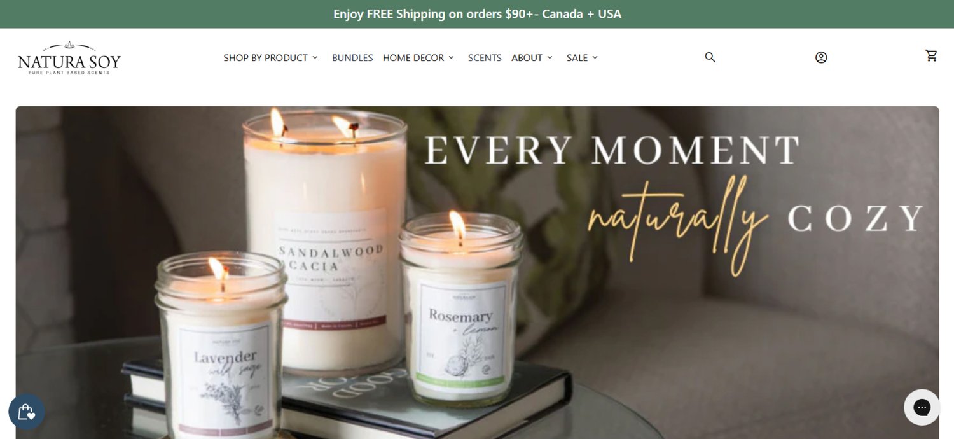The width and height of the screenshot is (954, 439).
Task: Click the Sandalwood Acacia candle in the banner
Action: pyautogui.click(x=325, y=248)
